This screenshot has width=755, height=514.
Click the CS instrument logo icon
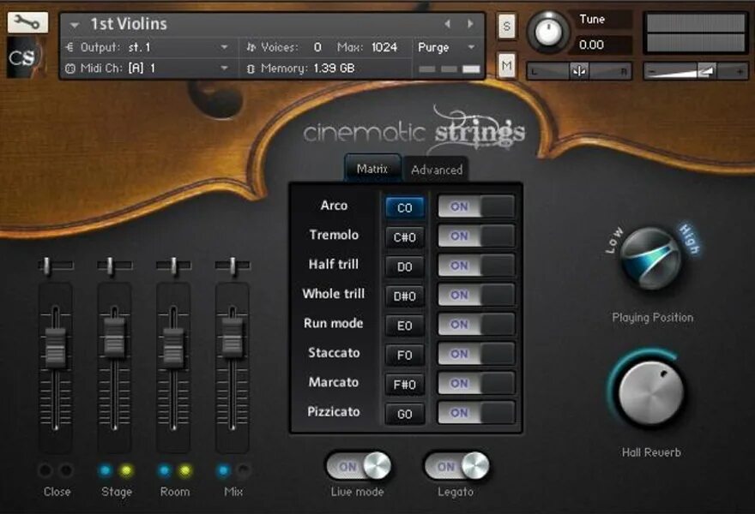pos(26,57)
